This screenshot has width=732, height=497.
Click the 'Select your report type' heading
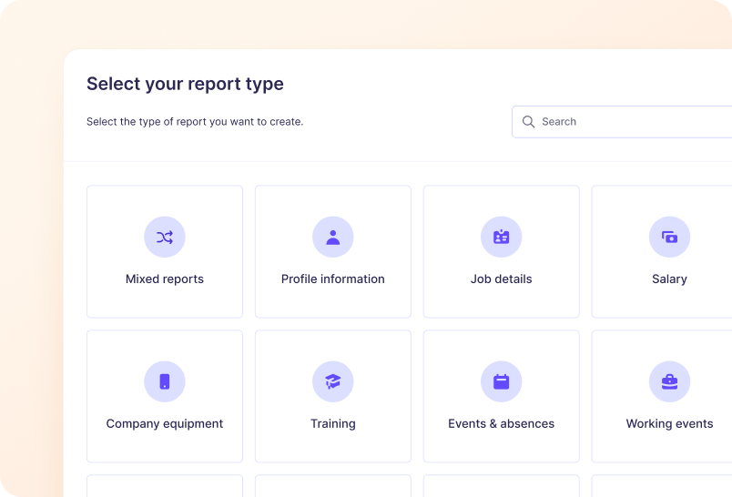[x=186, y=84]
